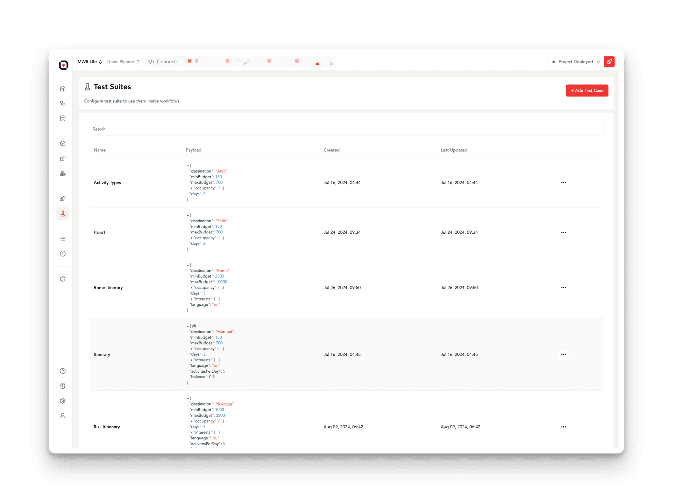This screenshot has width=673, height=502.
Task: Click the Name column header
Action: (100, 150)
